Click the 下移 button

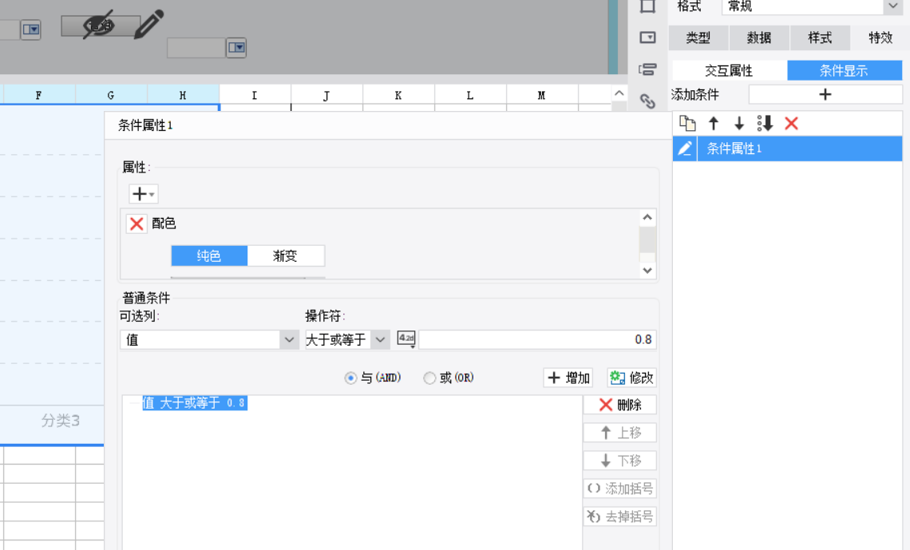point(619,461)
